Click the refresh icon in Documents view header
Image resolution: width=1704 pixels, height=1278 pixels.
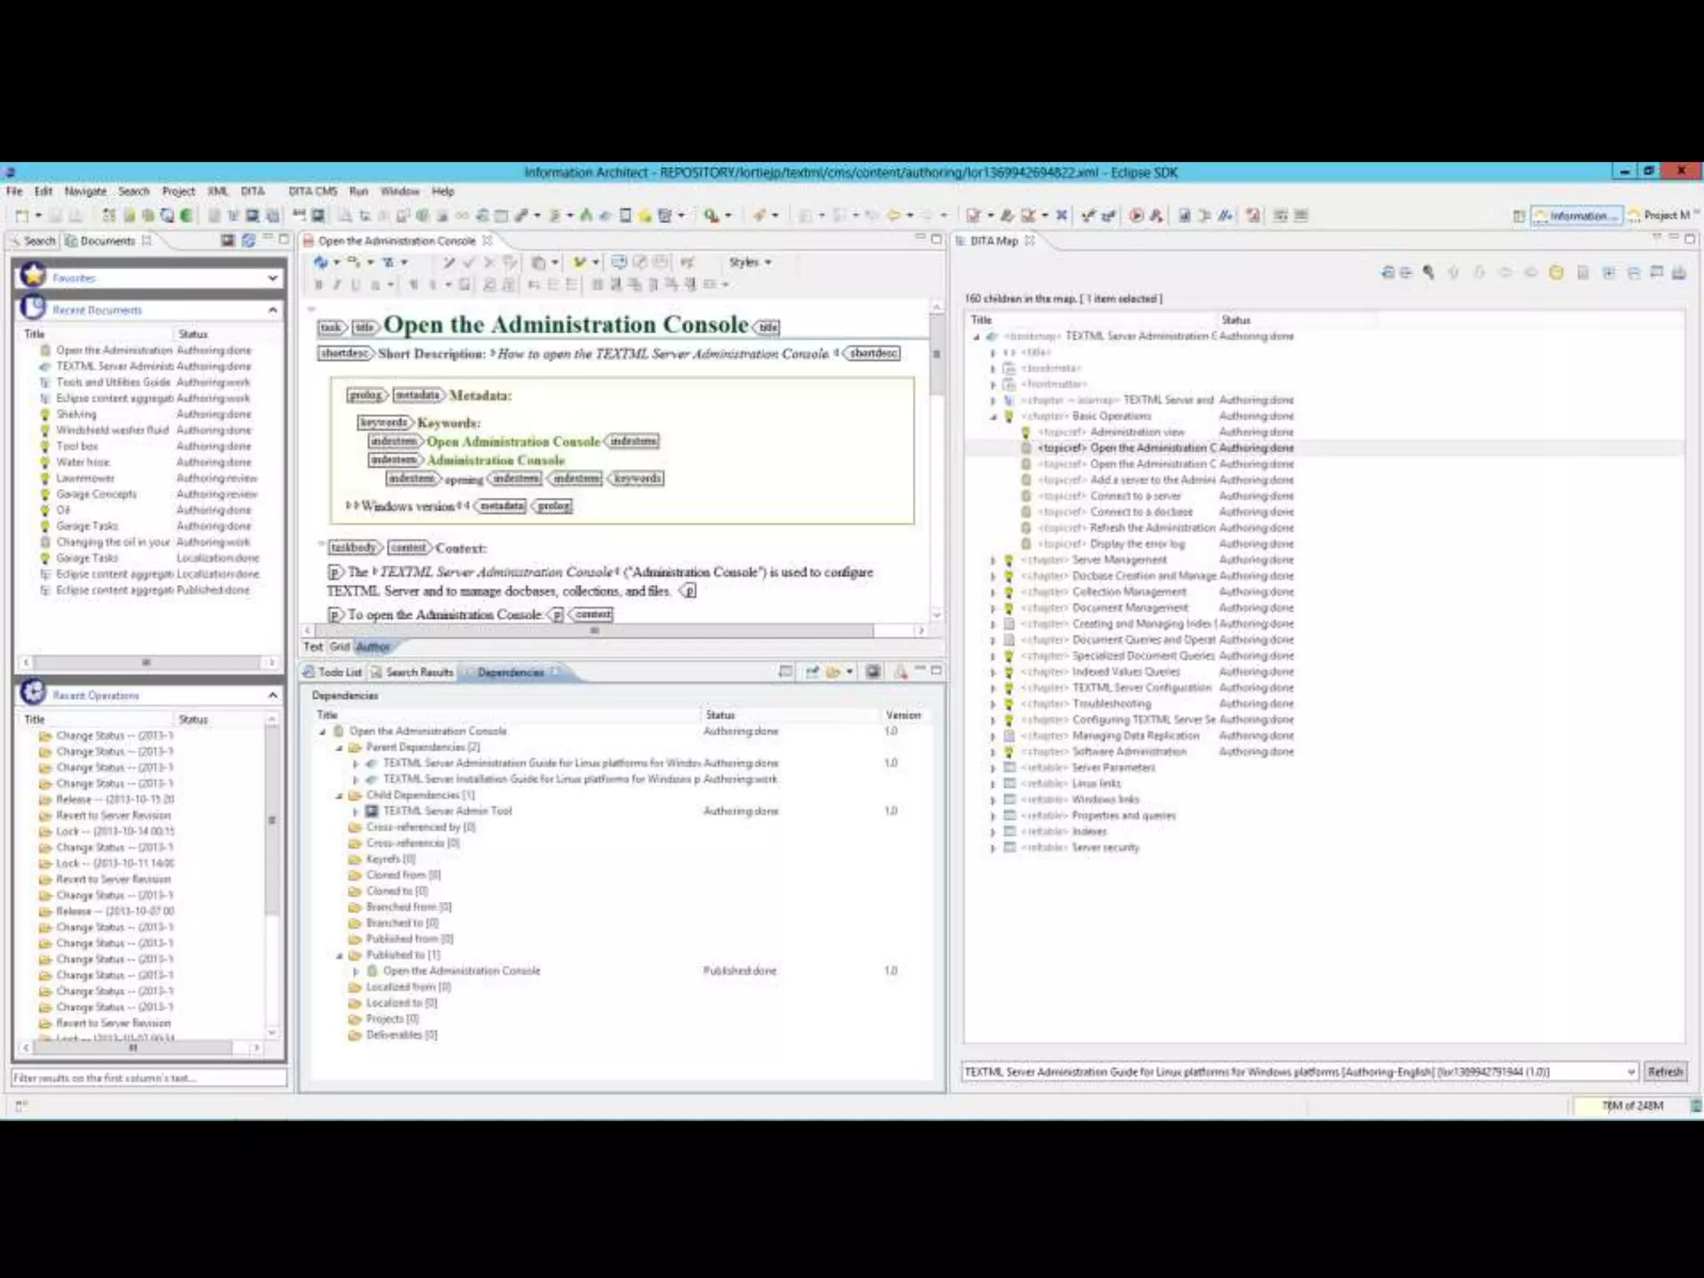(248, 240)
